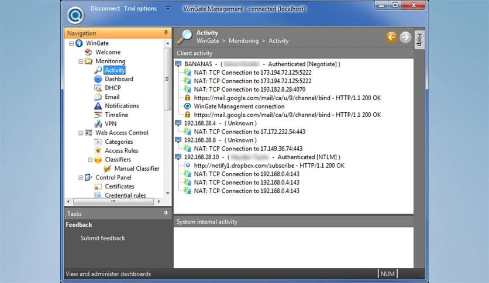Select Activity in the navigation tree
Viewport: 489px width, 283px height.
point(115,70)
